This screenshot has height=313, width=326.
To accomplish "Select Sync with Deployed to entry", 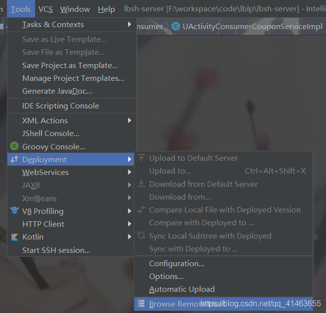I will click(x=223, y=249).
